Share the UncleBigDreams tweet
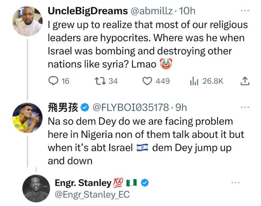 (245, 81)
